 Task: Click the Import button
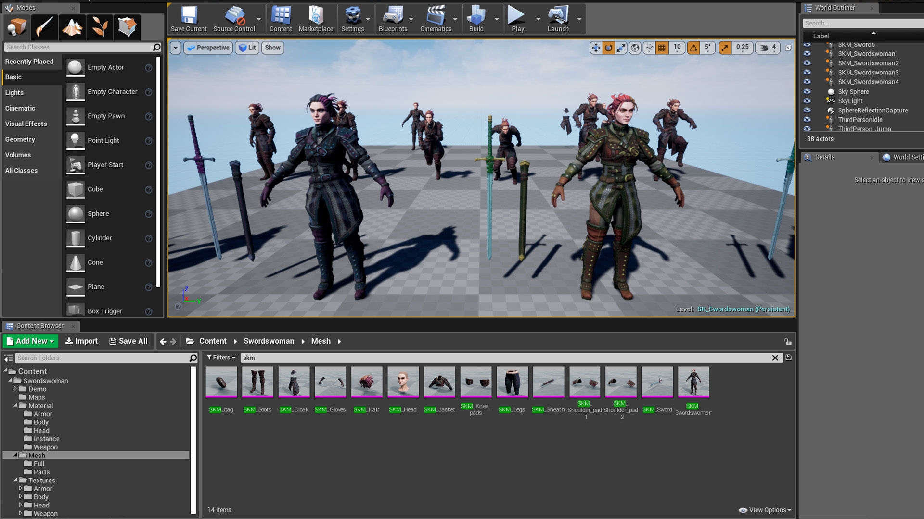[x=81, y=341]
